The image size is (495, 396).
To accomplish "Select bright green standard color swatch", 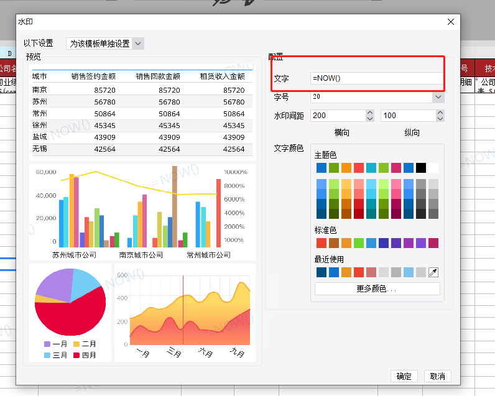I will 359,243.
